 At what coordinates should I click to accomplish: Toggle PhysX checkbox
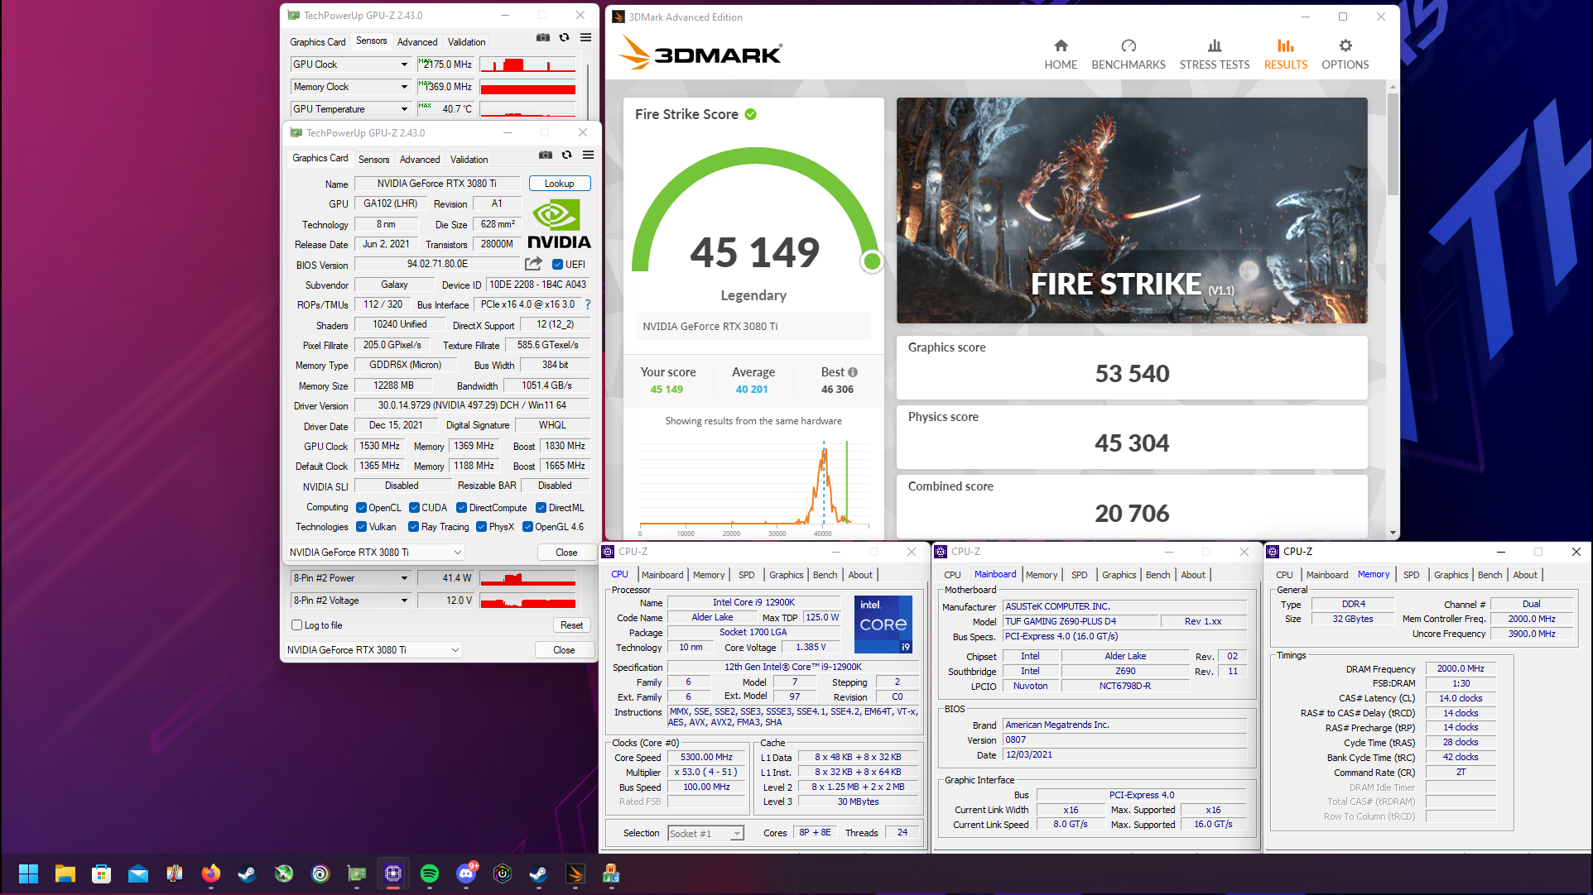[x=481, y=527]
